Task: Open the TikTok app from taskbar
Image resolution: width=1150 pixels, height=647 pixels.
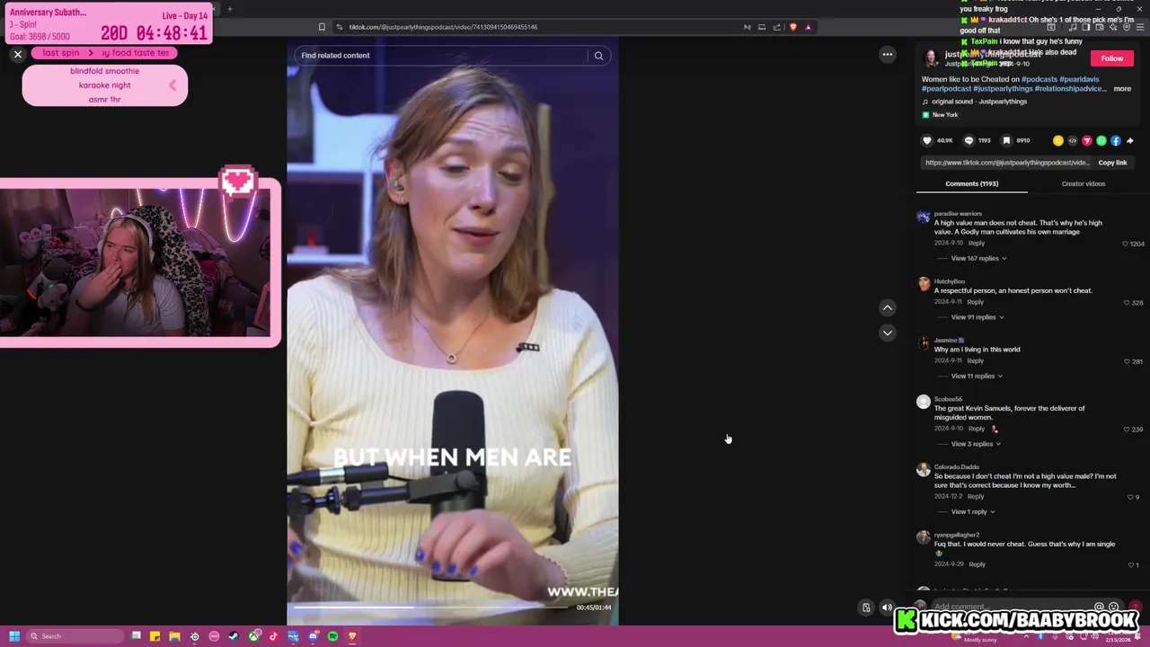Action: tap(273, 636)
